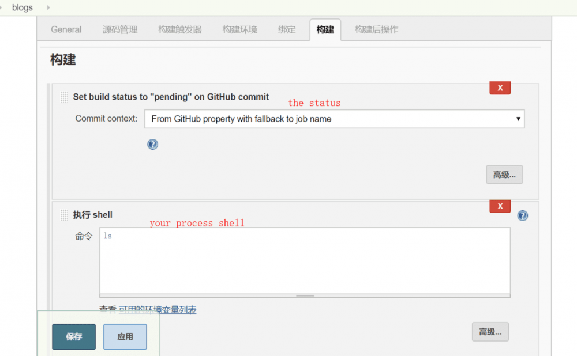Expand 高级 options for the shell step
The image size is (577, 356).
490,332
